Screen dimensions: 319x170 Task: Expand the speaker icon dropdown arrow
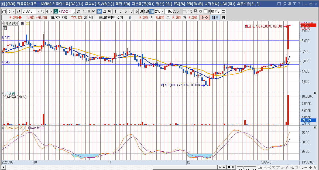point(52,11)
